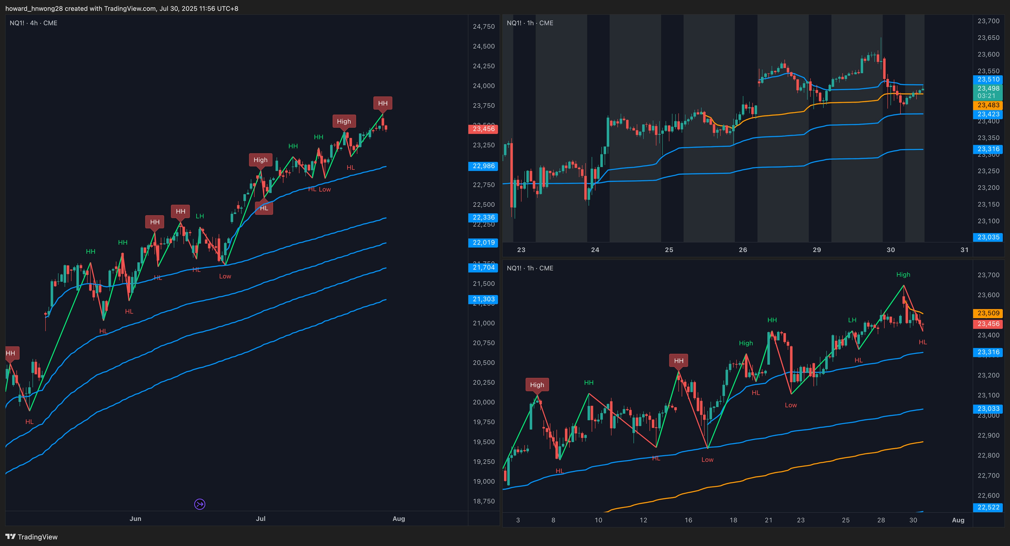Screen dimensions: 1010x546
Task: Click the orange 23,509 price label on the bottom right chart
Action: click(x=988, y=313)
